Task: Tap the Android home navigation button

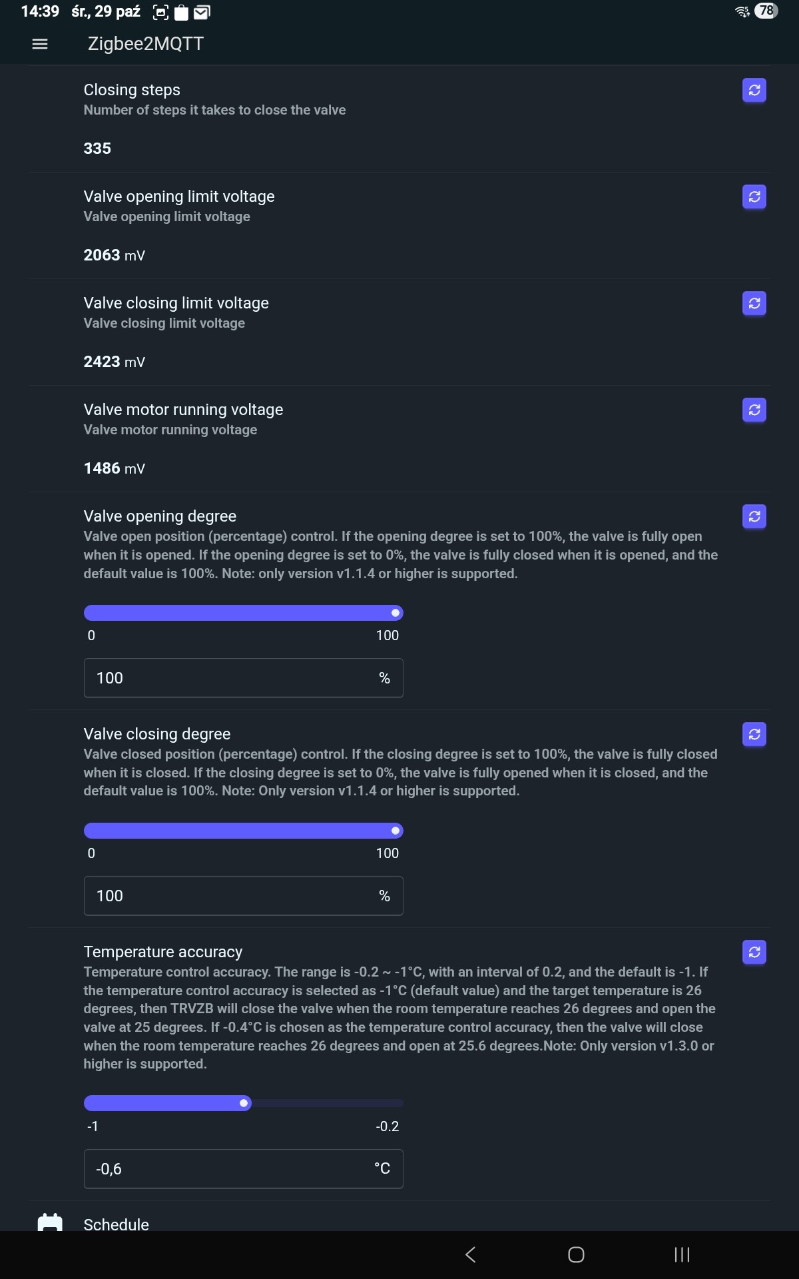Action: [576, 1255]
